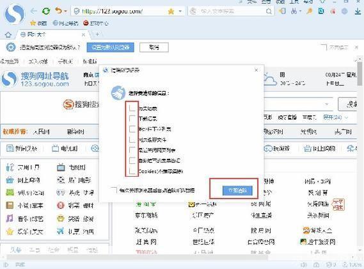The height and width of the screenshot is (269, 364).
Task: Open the 新华网 link
Action: click(75, 132)
